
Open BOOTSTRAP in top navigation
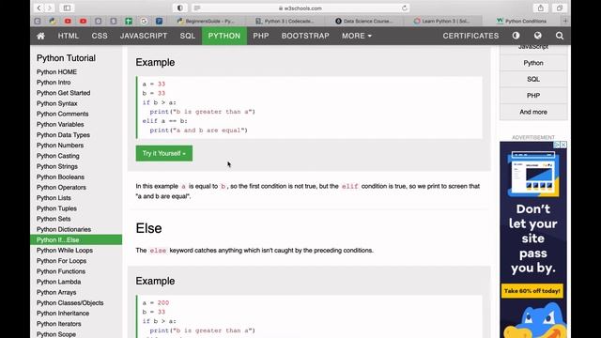pyautogui.click(x=305, y=36)
